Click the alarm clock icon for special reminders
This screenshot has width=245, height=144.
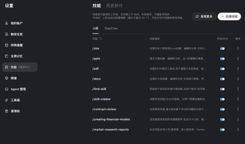pos(6,45)
